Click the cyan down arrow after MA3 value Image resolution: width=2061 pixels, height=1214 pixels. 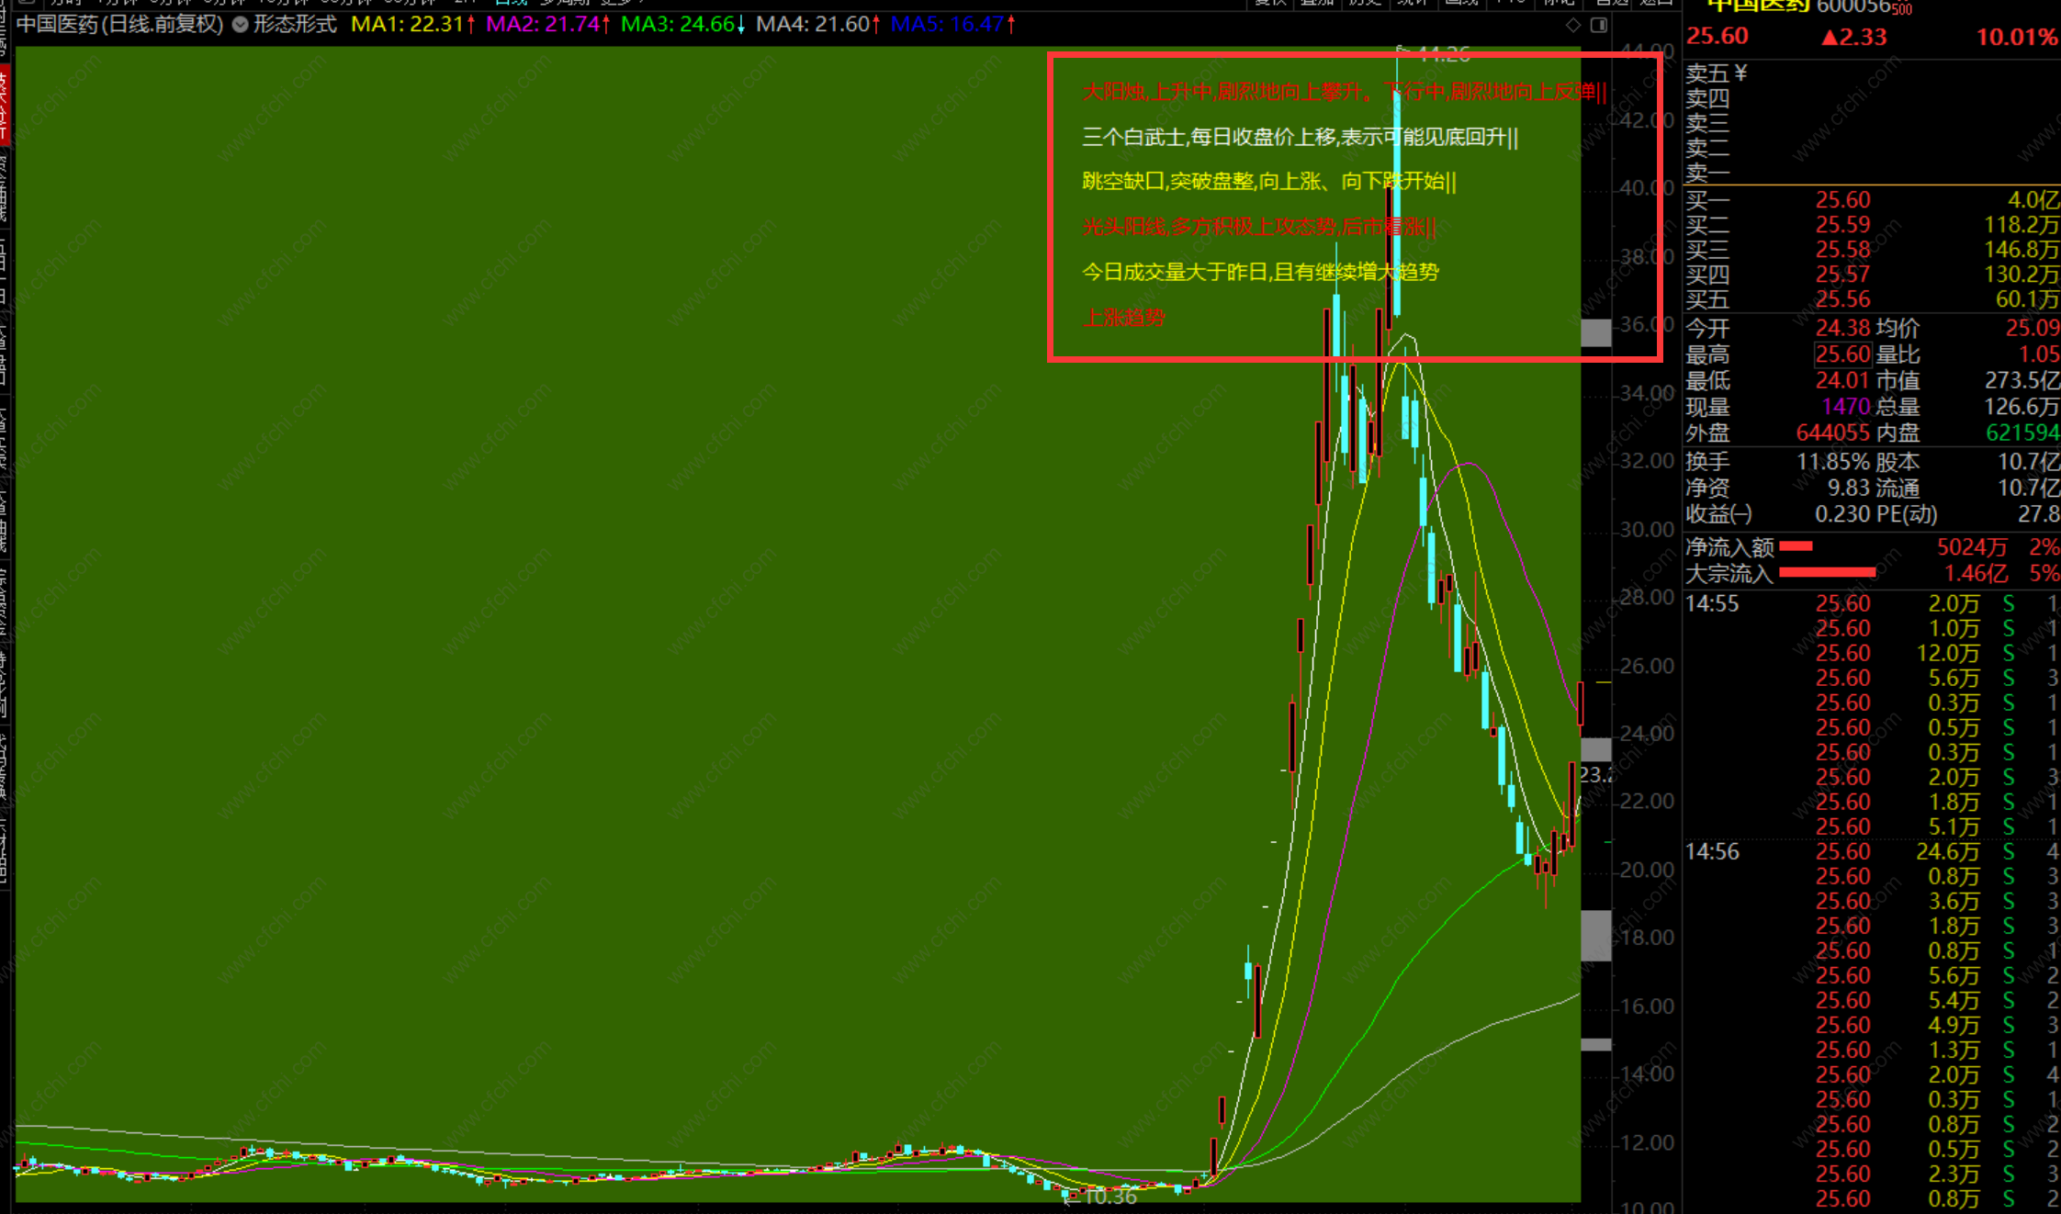coord(740,25)
